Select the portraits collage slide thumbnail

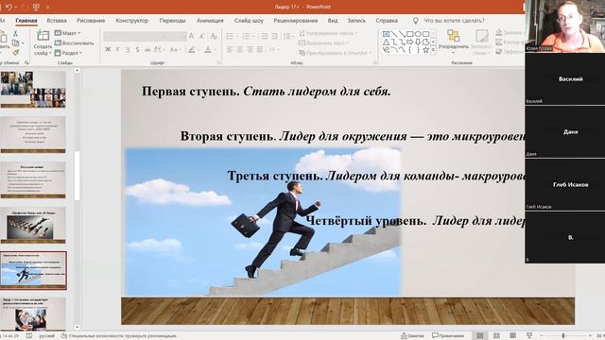[33, 90]
